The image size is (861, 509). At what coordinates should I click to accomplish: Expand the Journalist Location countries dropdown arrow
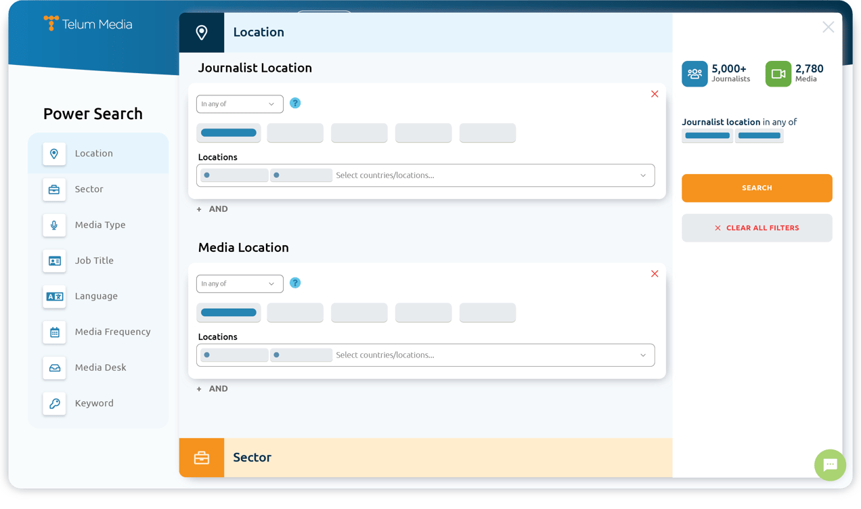pos(643,175)
